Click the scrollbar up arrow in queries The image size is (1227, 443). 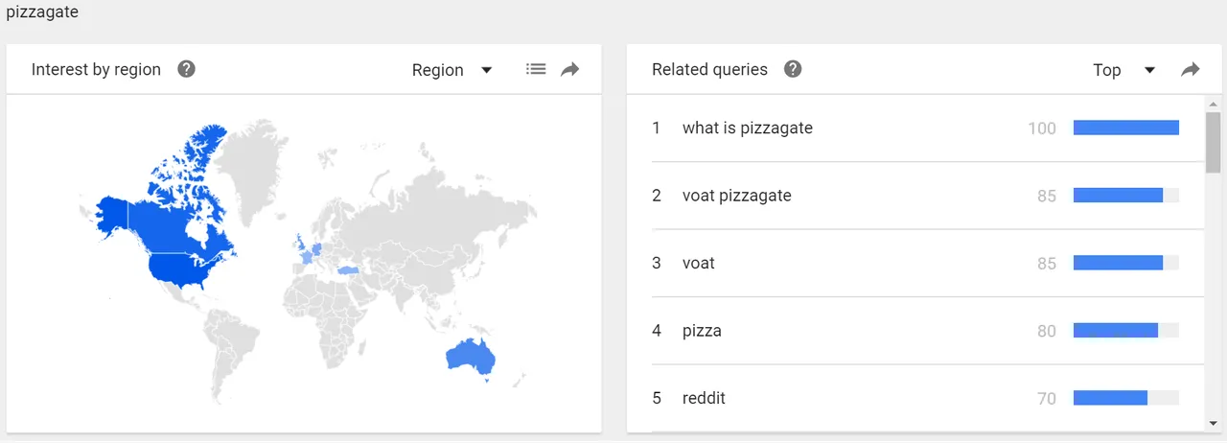click(1214, 103)
